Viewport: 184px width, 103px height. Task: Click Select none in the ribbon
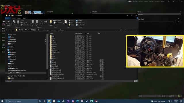click(80, 23)
